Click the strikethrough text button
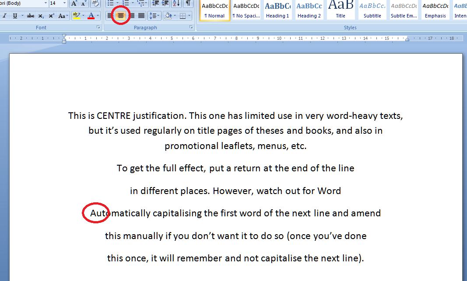 [x=30, y=16]
